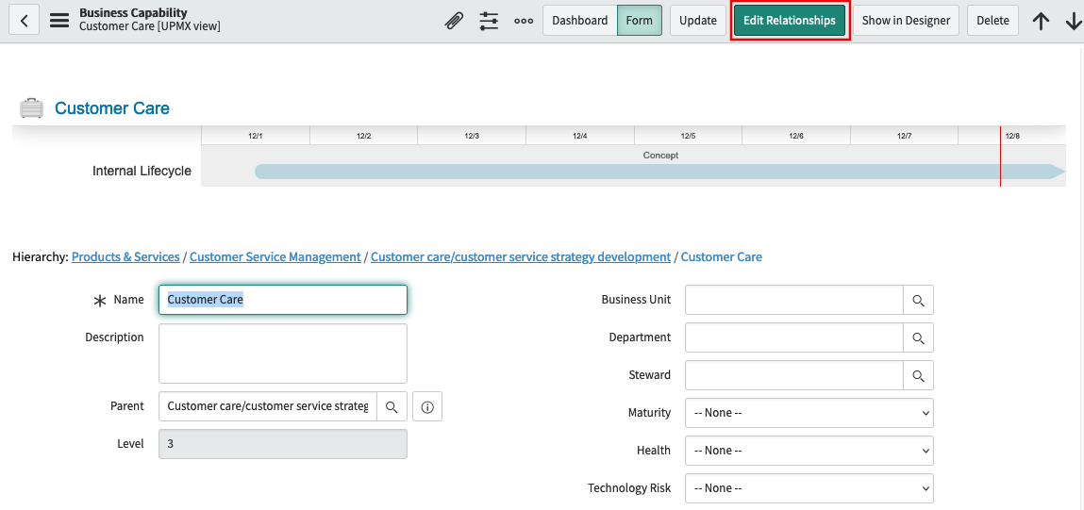Click the read-only Level field
Screen dimensions: 1084x510
283,444
